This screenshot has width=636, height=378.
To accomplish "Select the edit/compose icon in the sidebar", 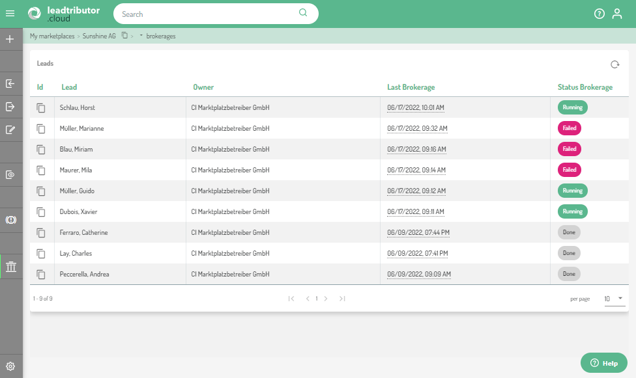I will pyautogui.click(x=10, y=129).
